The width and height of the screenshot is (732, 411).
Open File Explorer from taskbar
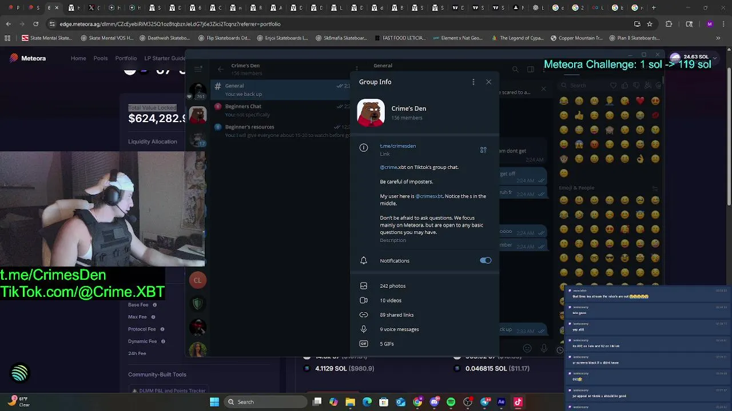[x=350, y=402]
